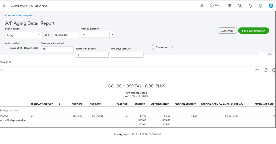
Task: Click the Days per aging period field
Action: coord(57,49)
